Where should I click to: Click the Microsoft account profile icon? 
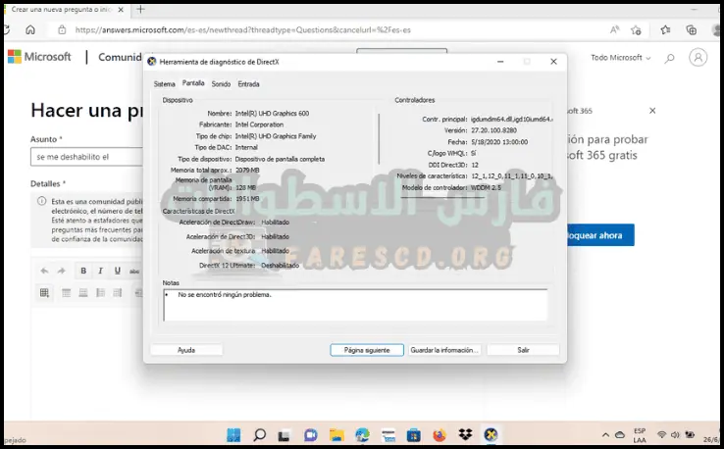pos(698,57)
